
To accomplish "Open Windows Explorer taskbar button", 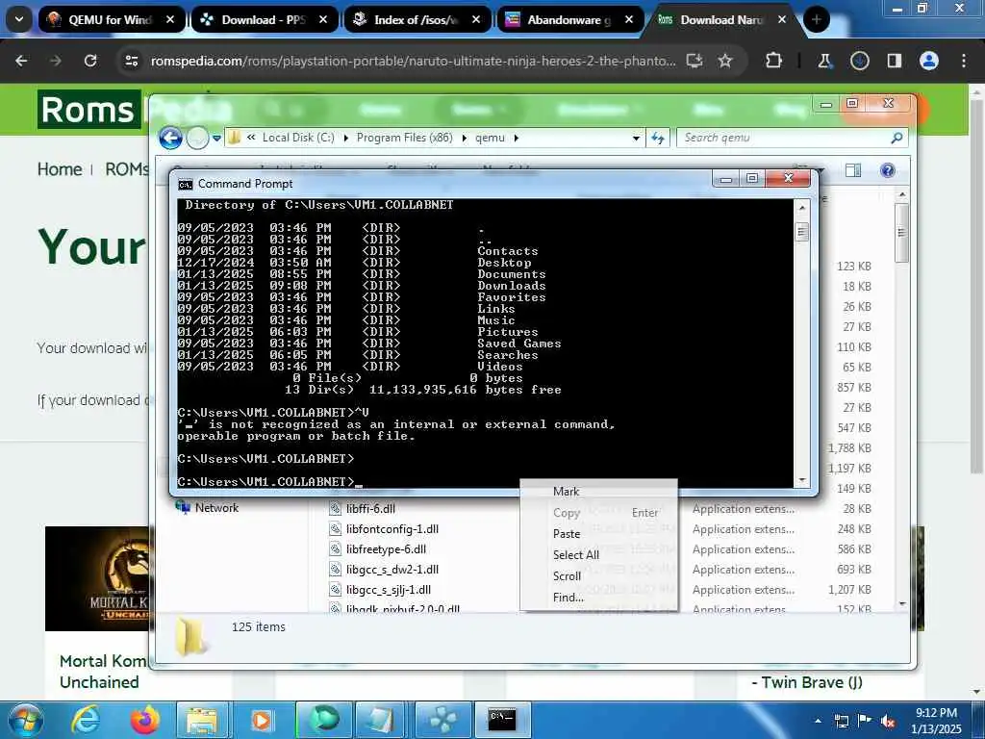I will click(x=202, y=720).
